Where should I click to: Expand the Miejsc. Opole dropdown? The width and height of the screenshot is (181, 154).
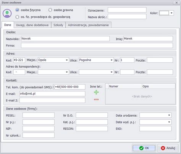click(67, 60)
